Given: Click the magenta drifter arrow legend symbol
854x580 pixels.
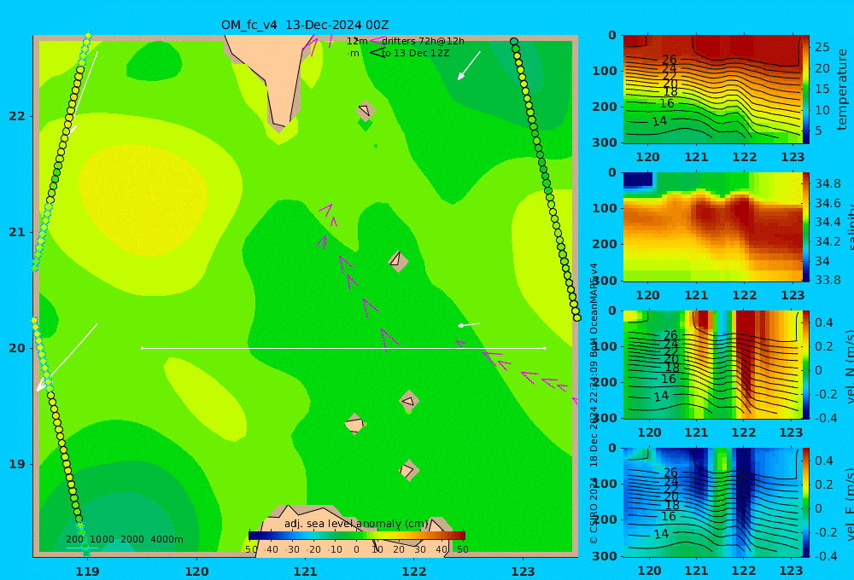Looking at the screenshot, I should pos(377,41).
